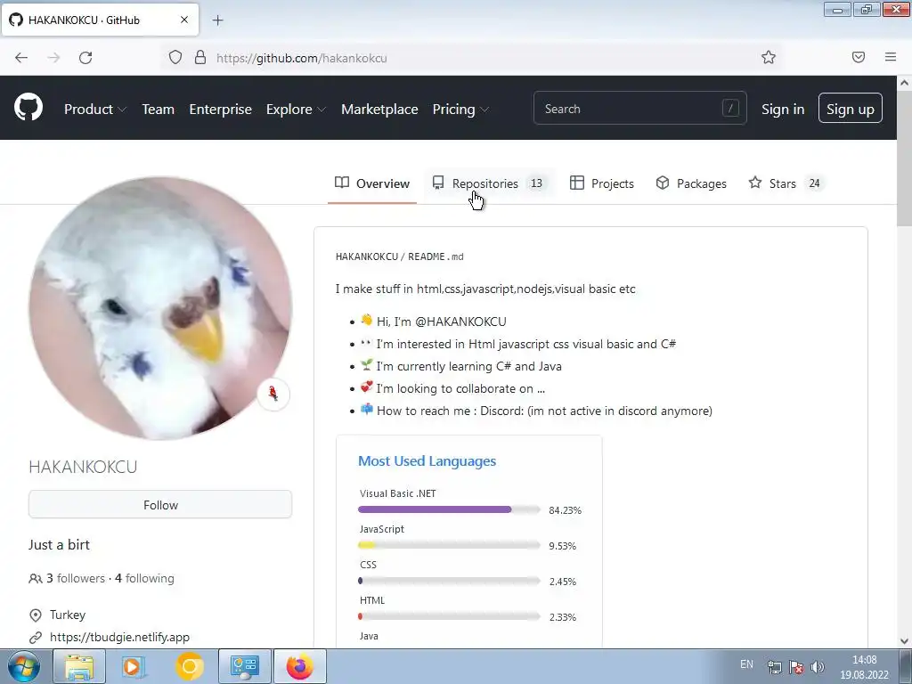The image size is (912, 684).
Task: Click the HAKANKOKCU username heading
Action: tap(83, 467)
